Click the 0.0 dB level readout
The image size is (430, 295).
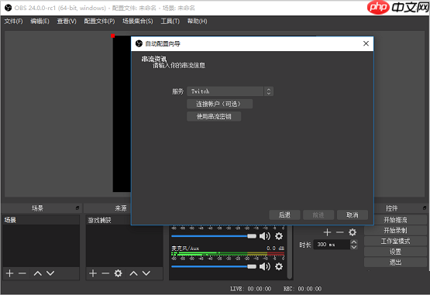click(275, 248)
